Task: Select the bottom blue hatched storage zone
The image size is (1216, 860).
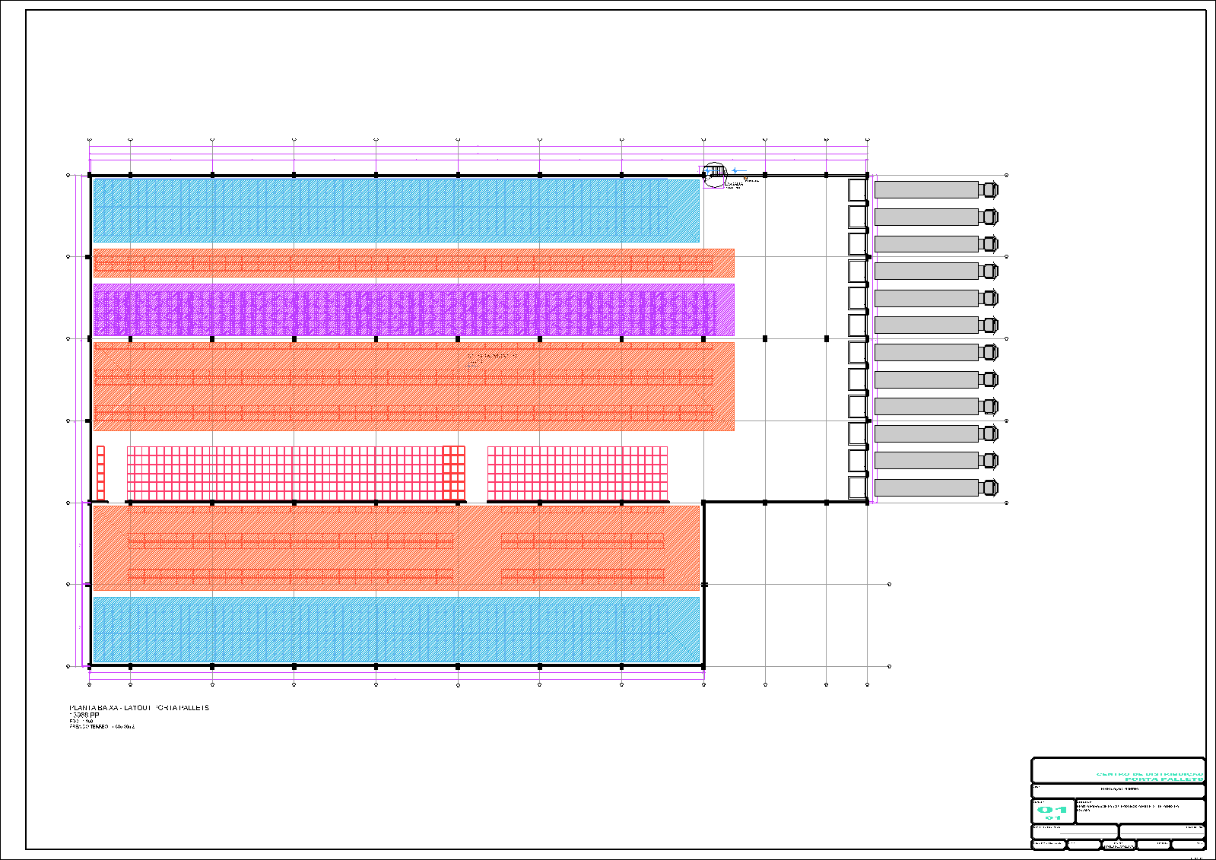Action: pyautogui.click(x=395, y=630)
